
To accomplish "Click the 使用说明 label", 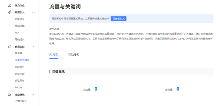I will point(54,29).
